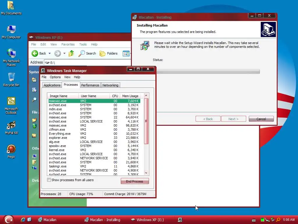Click the process list scroll up arrow
The image size is (298, 224).
point(146,95)
